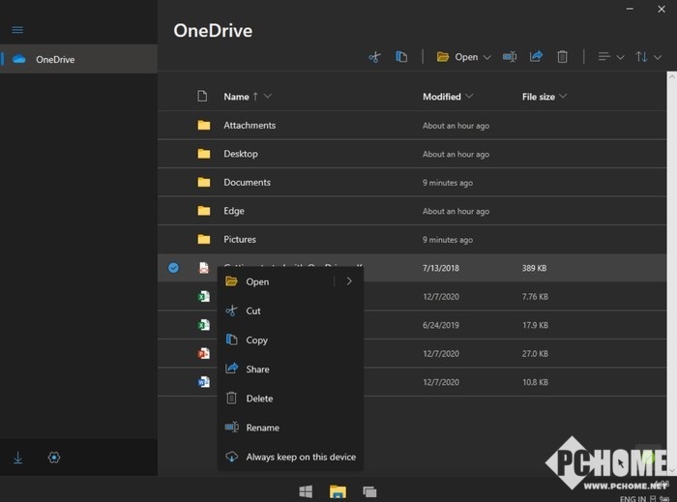Expand the Open dropdown in toolbar
The height and width of the screenshot is (502, 677).
point(486,57)
